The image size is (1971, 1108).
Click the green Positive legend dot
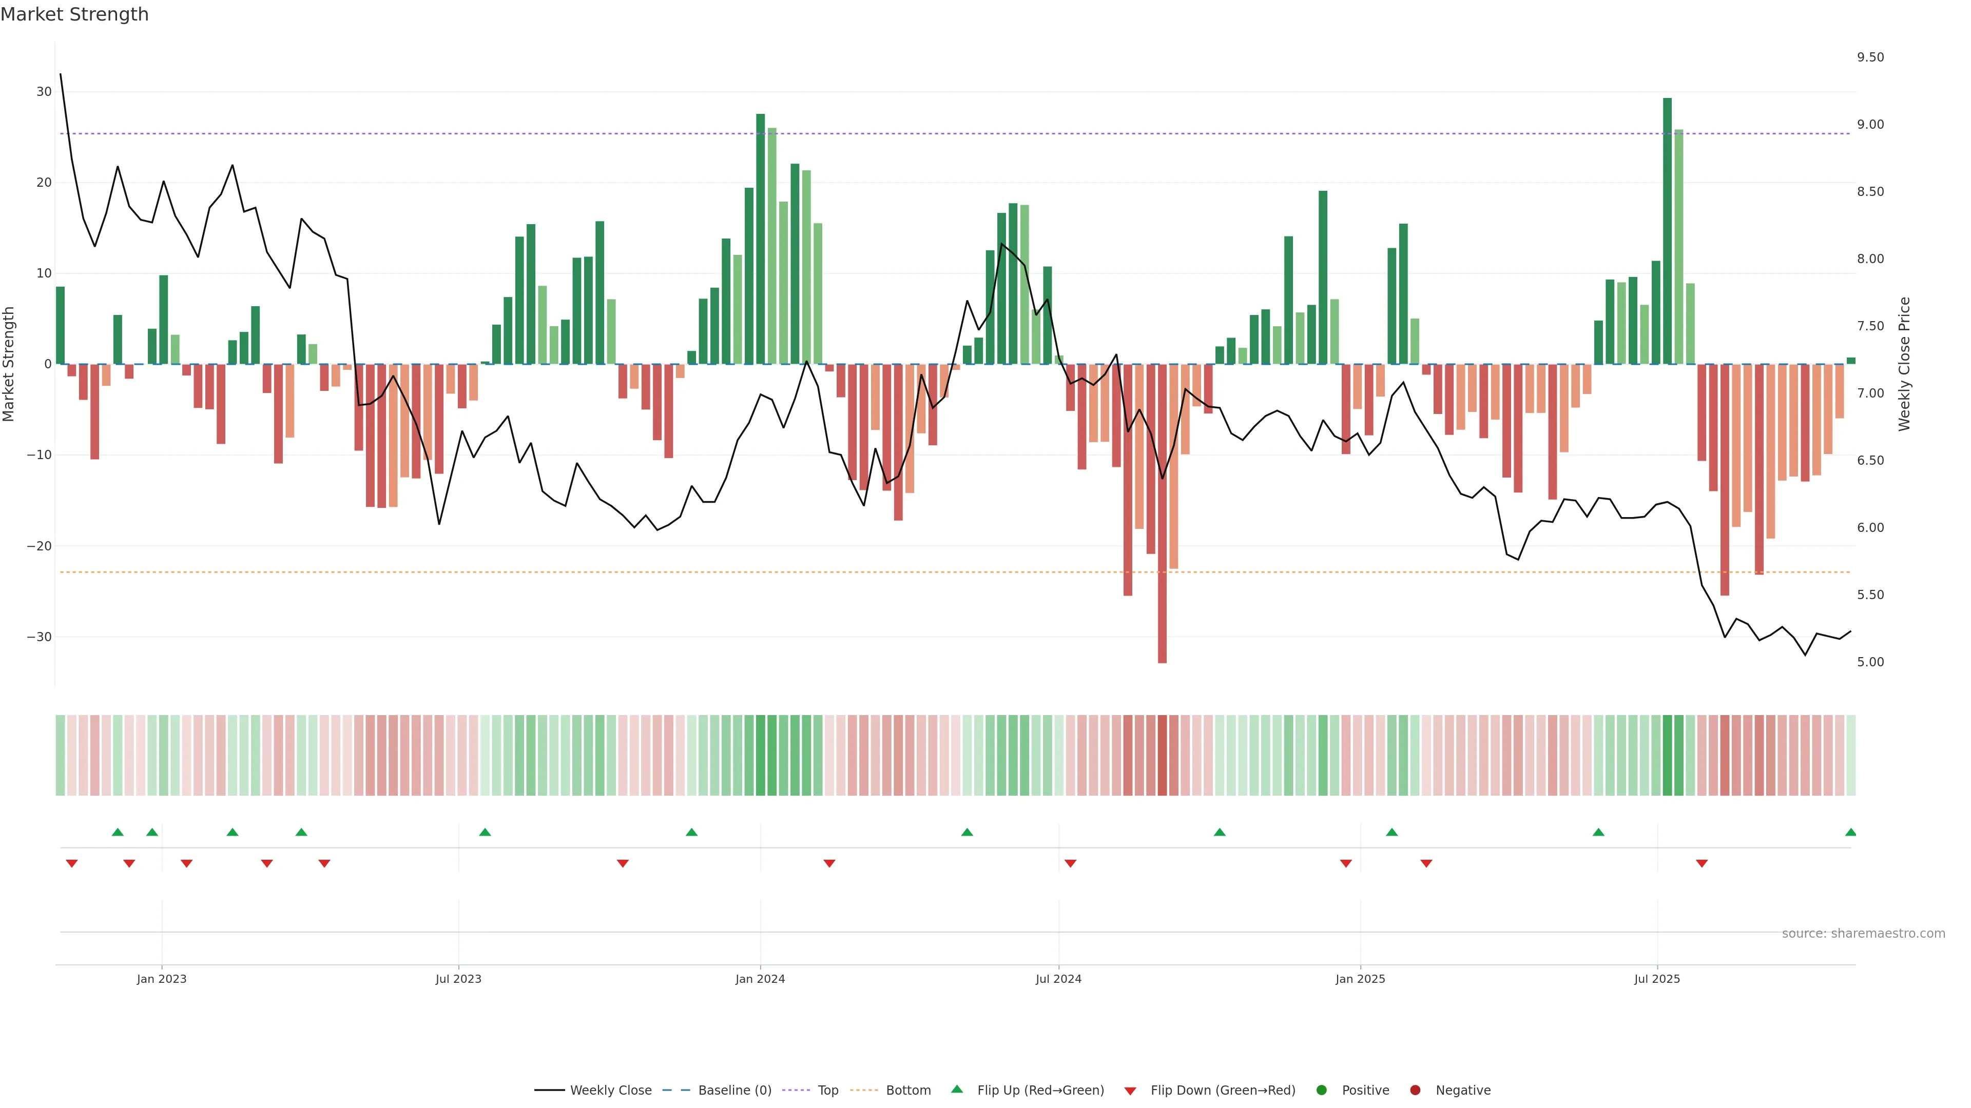pos(1321,1090)
